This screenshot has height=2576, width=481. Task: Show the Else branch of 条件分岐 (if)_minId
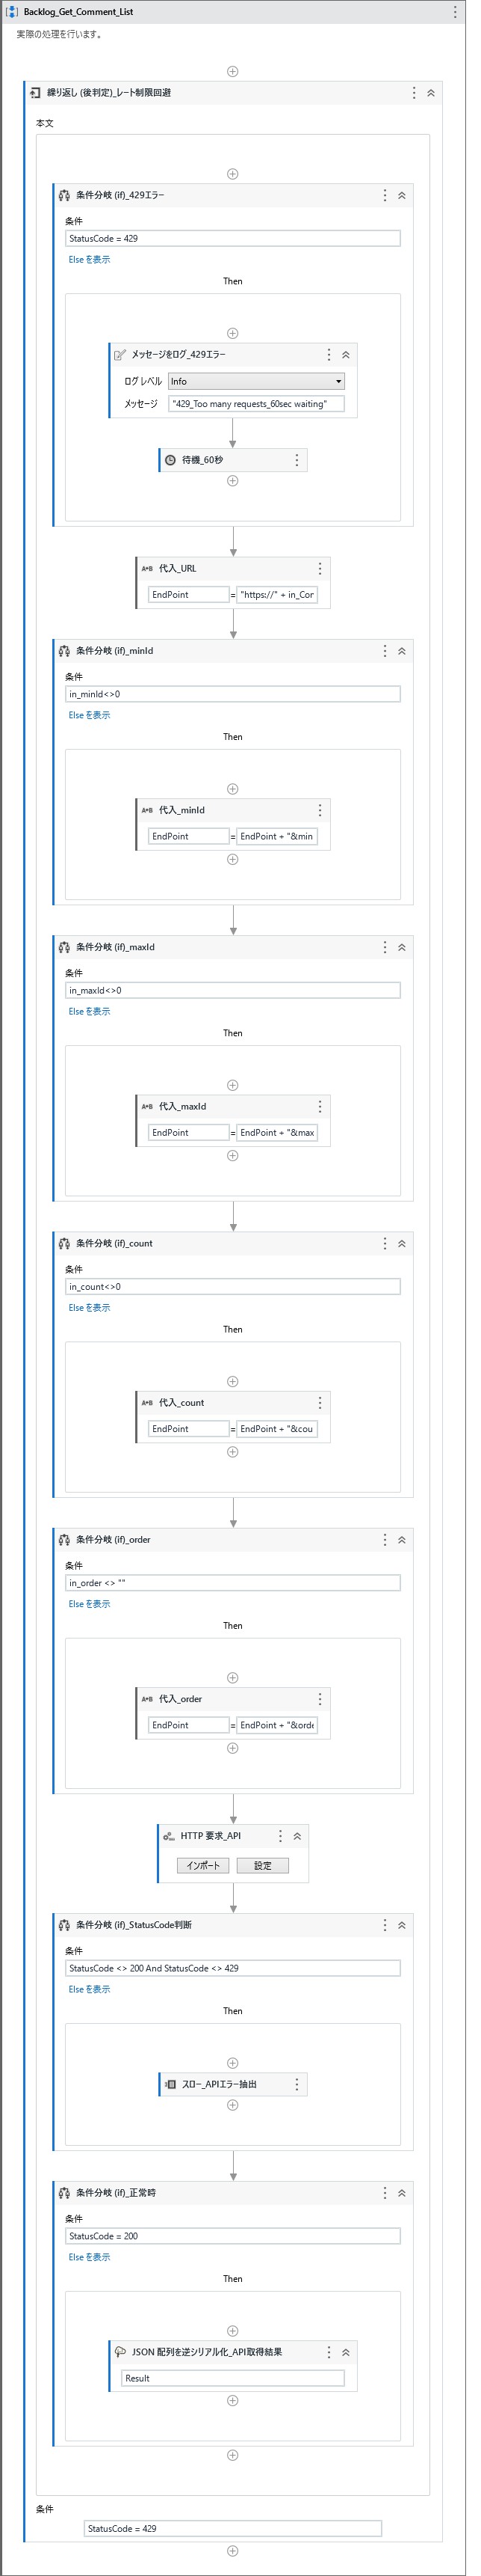click(87, 714)
